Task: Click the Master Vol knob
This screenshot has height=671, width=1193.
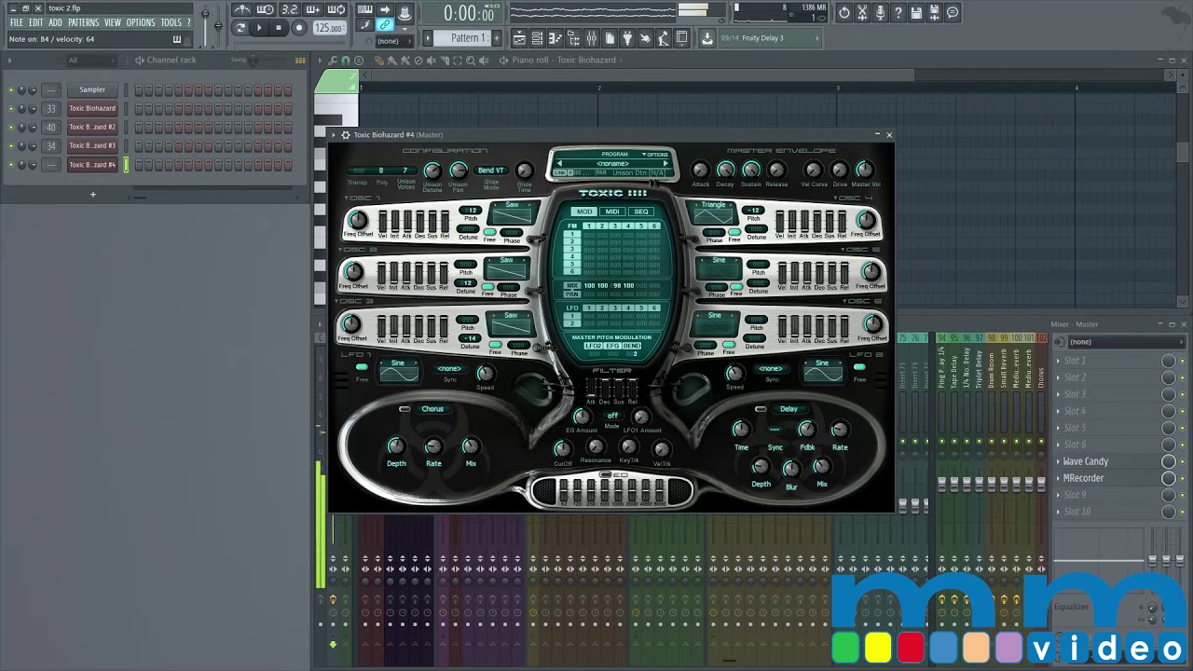Action: 865,170
